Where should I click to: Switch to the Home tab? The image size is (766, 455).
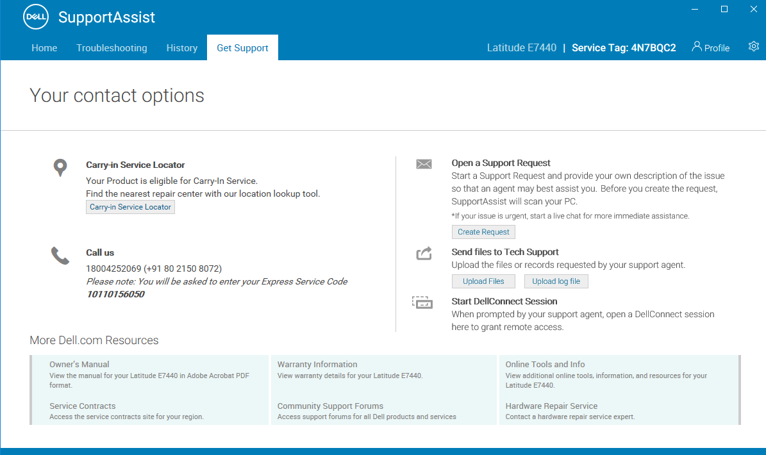(44, 47)
